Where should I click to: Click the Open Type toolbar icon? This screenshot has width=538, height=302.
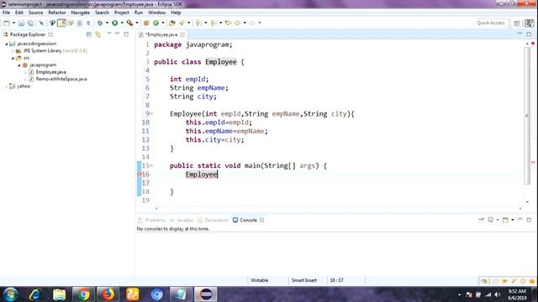point(172,23)
